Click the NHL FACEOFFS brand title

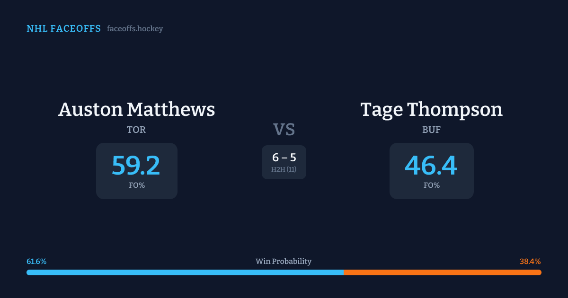click(x=63, y=29)
